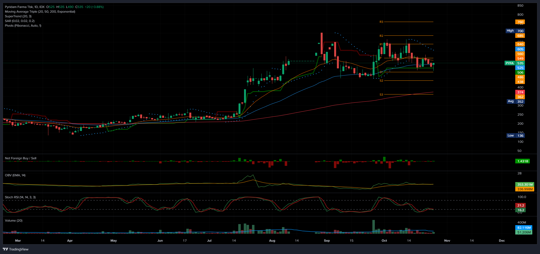Click the Oct label on time axis
This screenshot has height=254, width=540.
point(384,241)
